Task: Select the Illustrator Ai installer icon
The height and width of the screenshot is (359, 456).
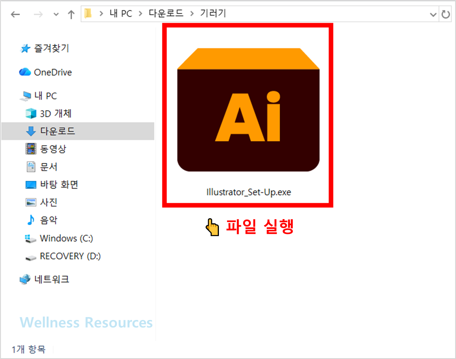Action: coord(248,110)
